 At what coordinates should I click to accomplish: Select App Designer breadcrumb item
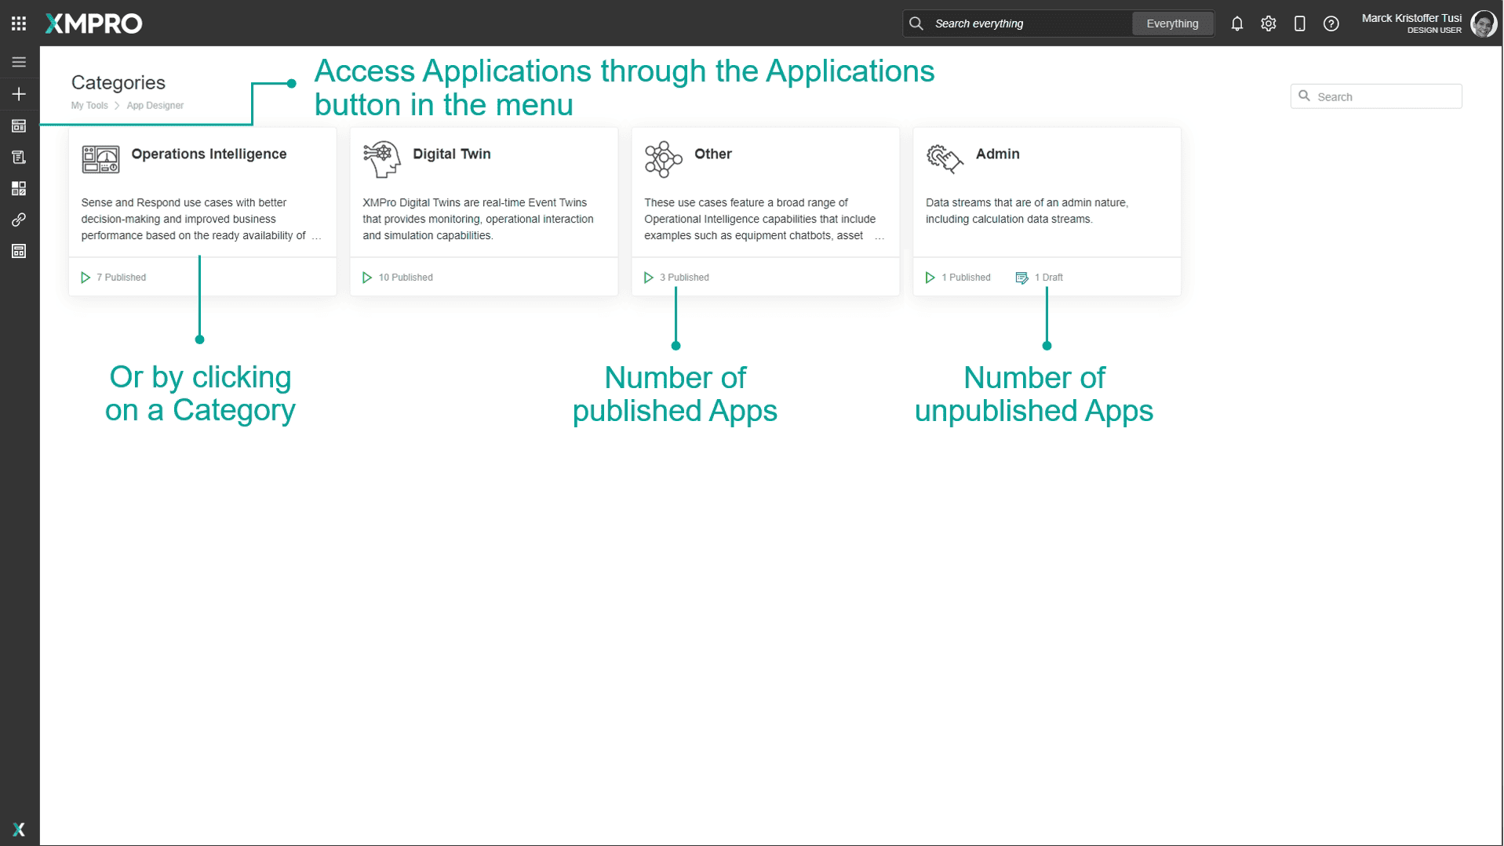pyautogui.click(x=155, y=105)
